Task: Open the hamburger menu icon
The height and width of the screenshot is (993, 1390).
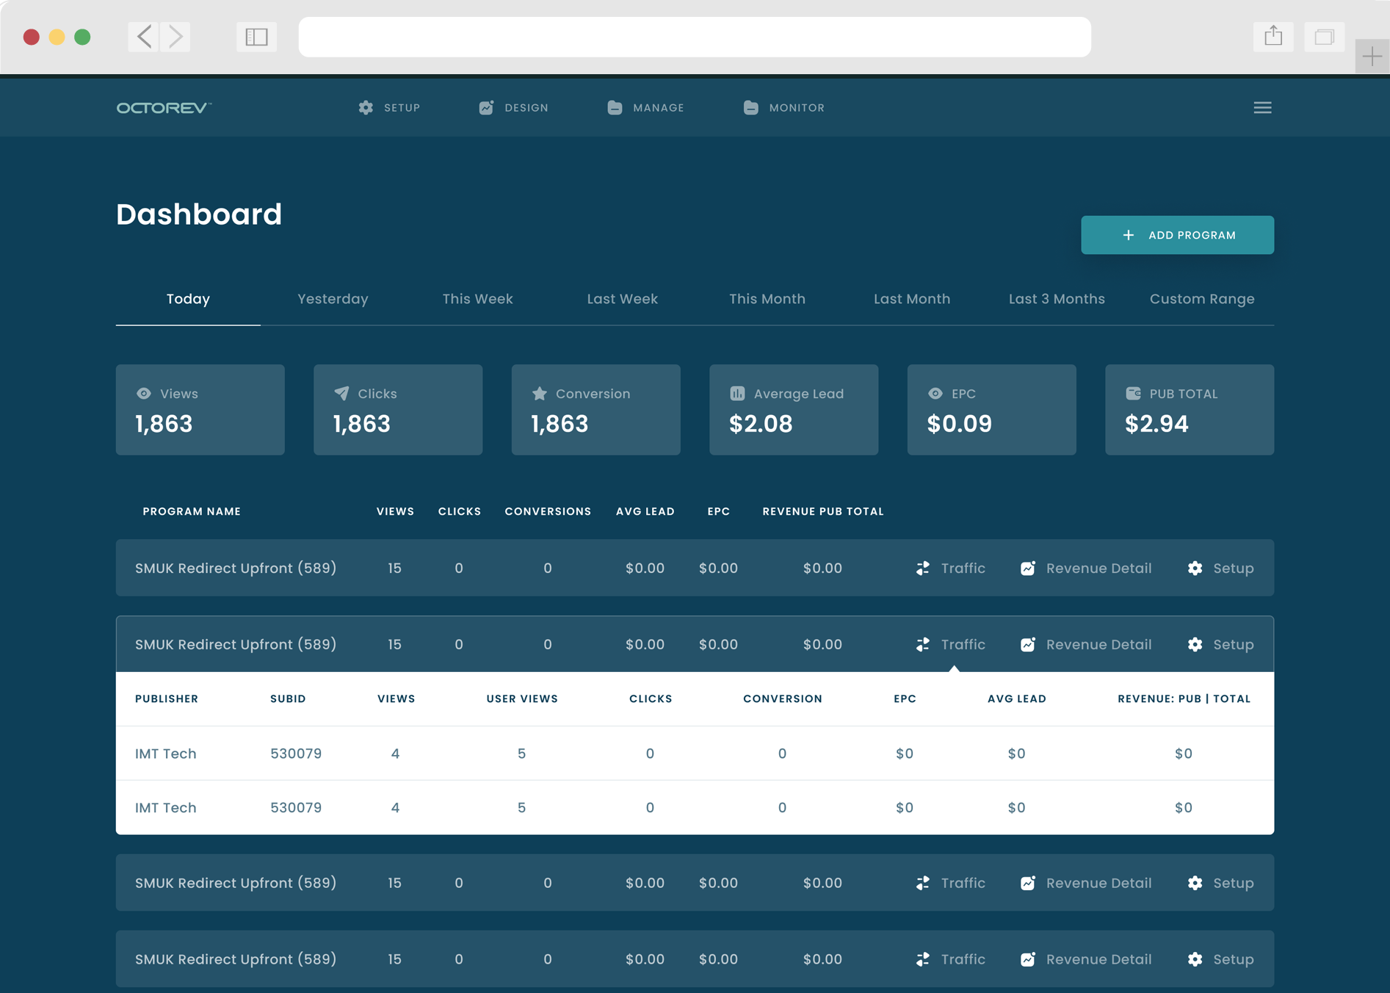Action: [1262, 108]
